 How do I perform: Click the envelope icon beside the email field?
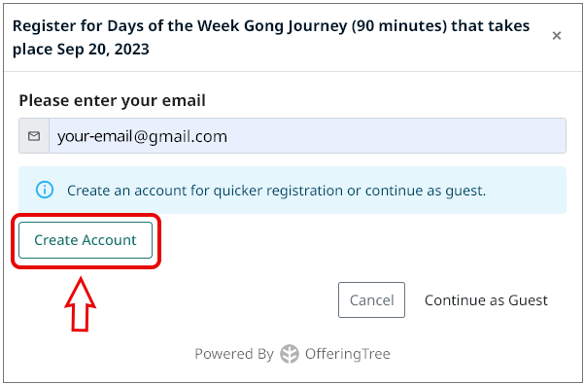(x=34, y=136)
